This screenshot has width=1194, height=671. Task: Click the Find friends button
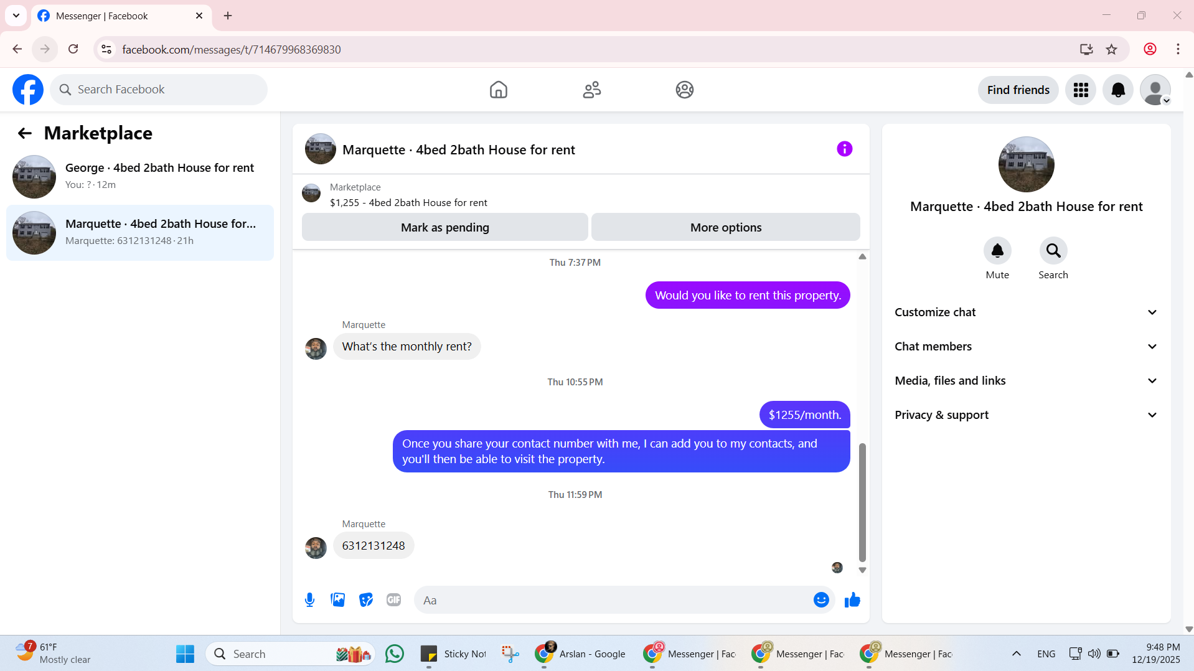(1018, 90)
